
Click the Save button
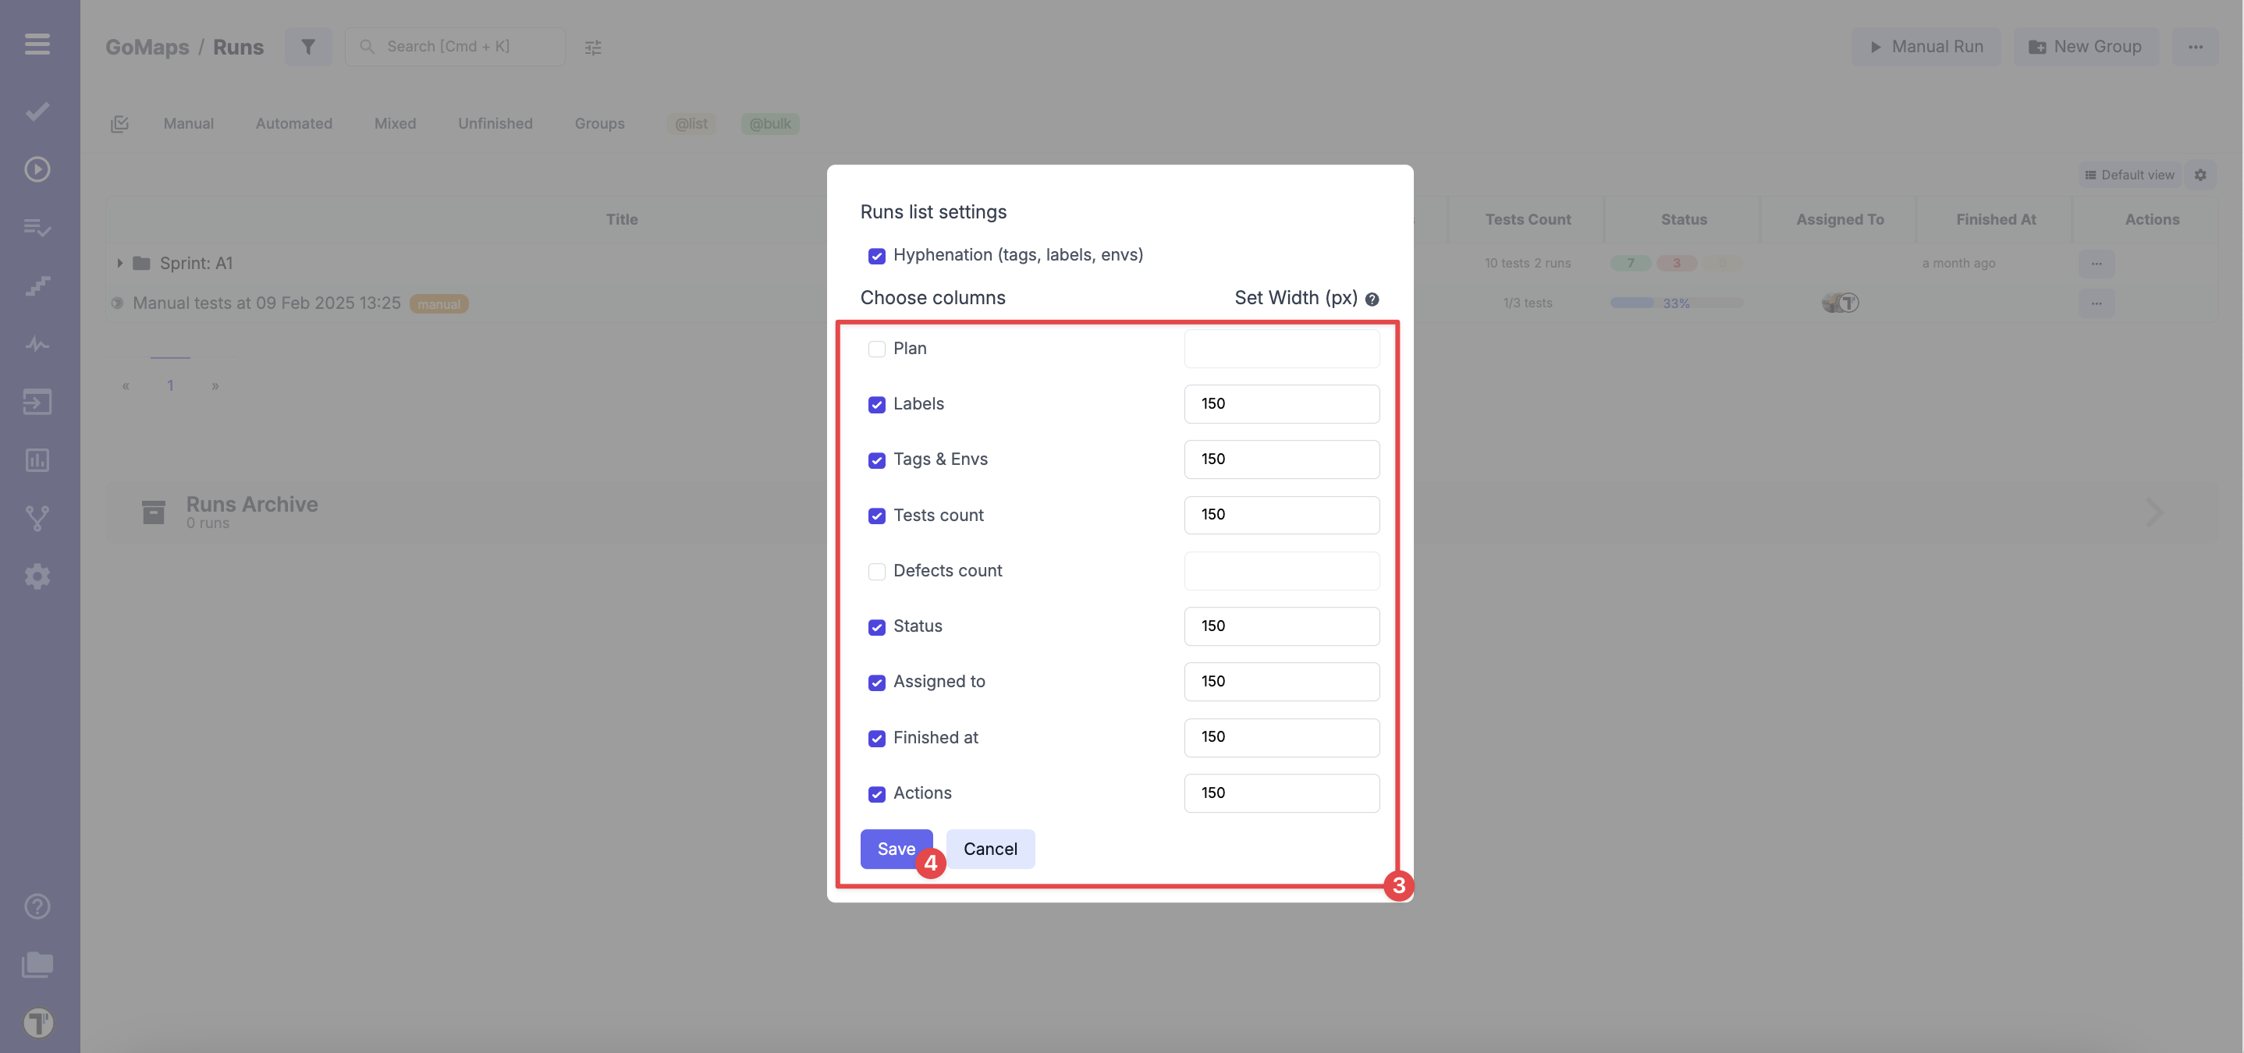click(x=896, y=849)
